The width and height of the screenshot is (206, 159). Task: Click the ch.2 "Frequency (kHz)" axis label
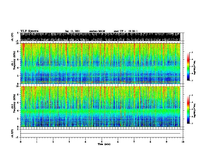pos(14,103)
